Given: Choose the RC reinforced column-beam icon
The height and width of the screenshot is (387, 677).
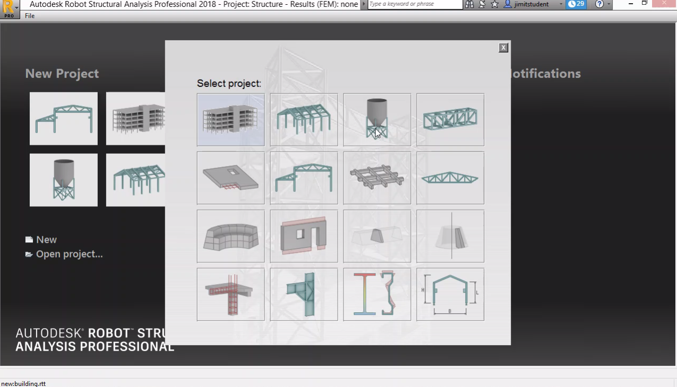Looking at the screenshot, I should click(x=230, y=294).
